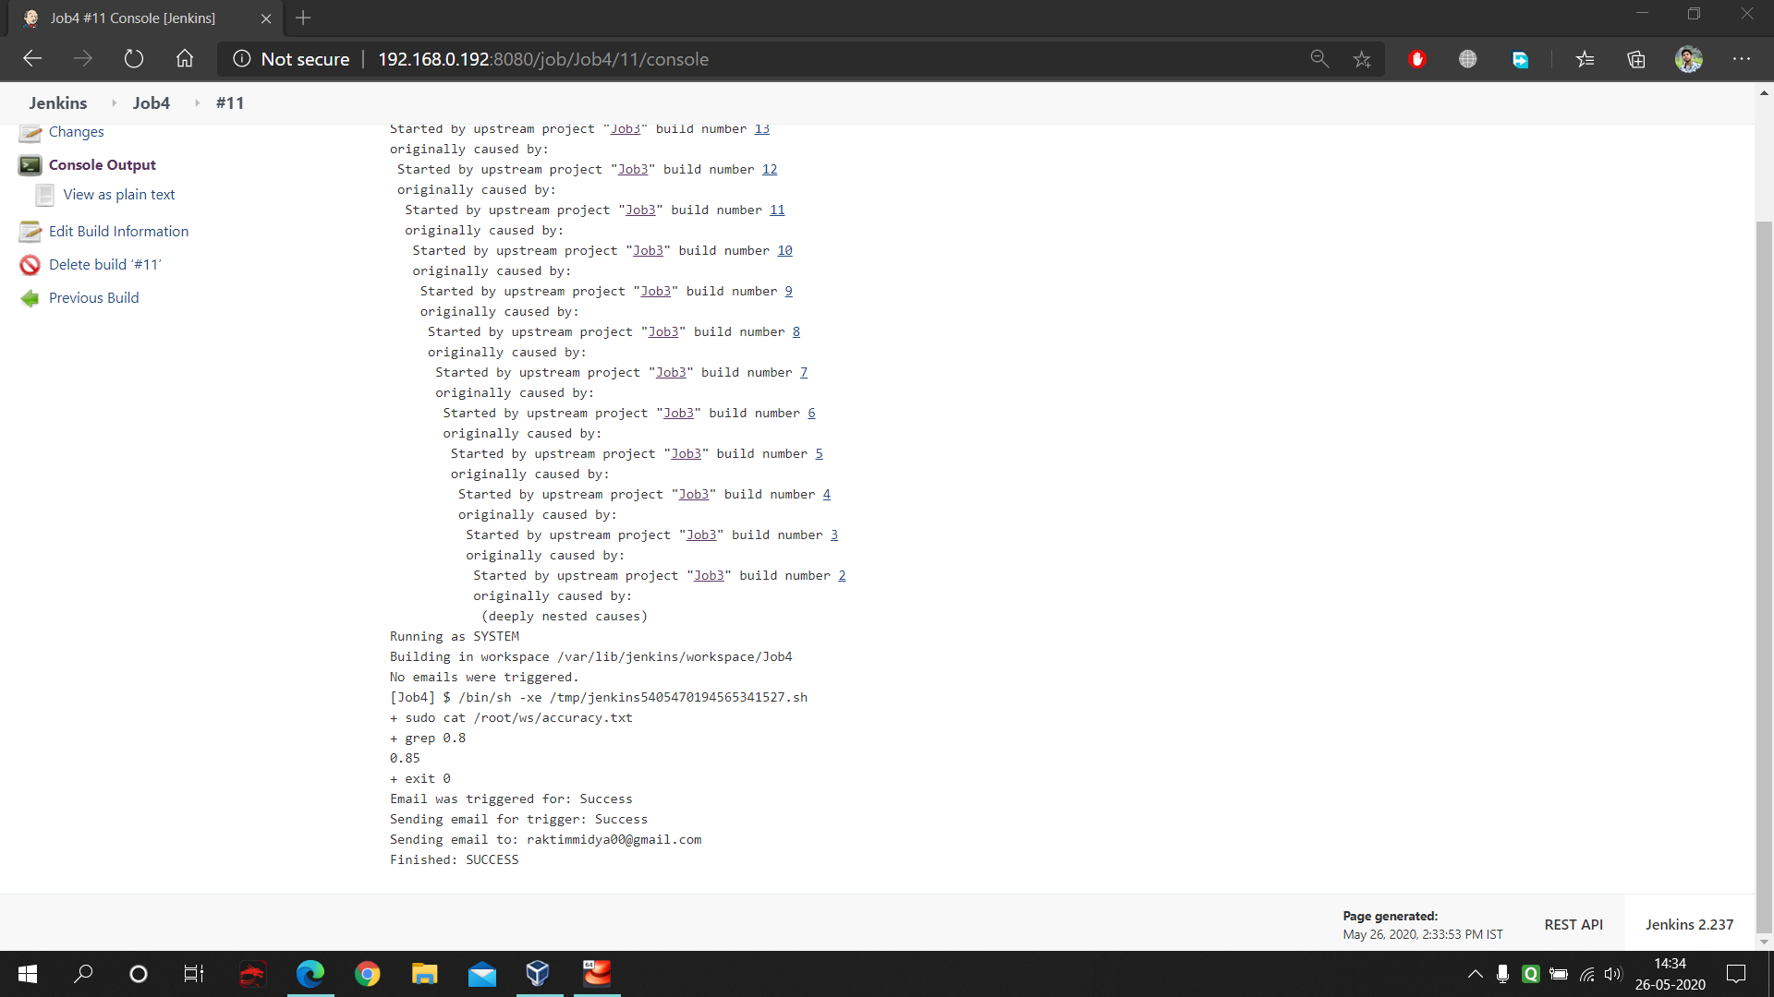Open Chrome from the Windows taskbar

point(368,974)
